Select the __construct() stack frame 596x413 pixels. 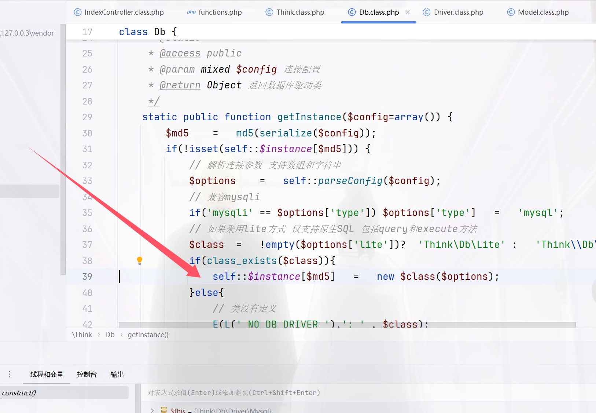coord(64,393)
